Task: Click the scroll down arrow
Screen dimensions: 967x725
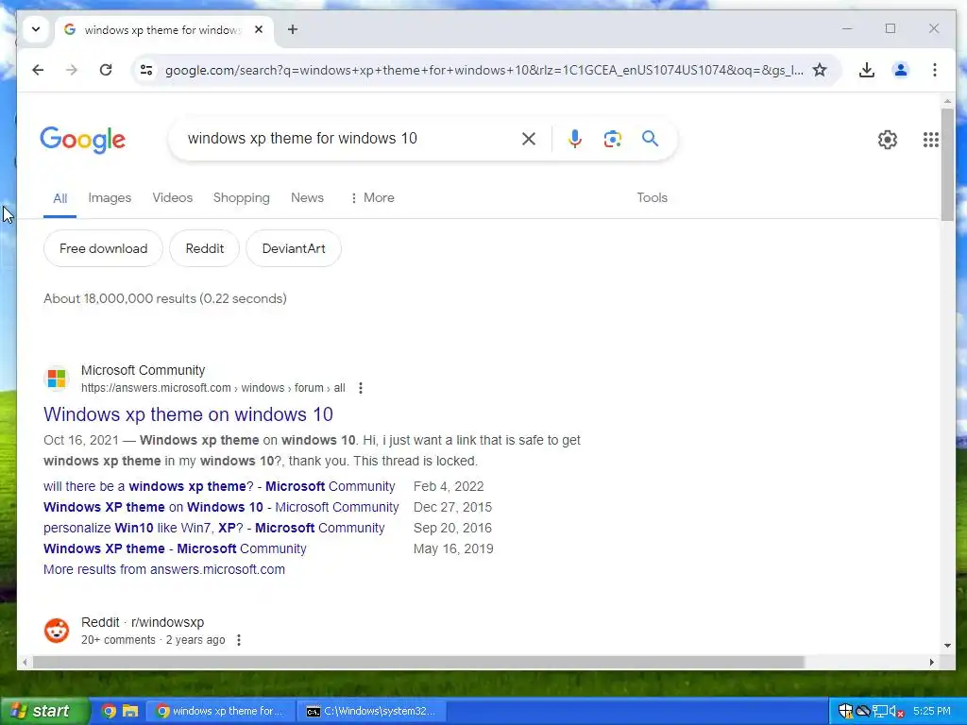Action: (947, 646)
